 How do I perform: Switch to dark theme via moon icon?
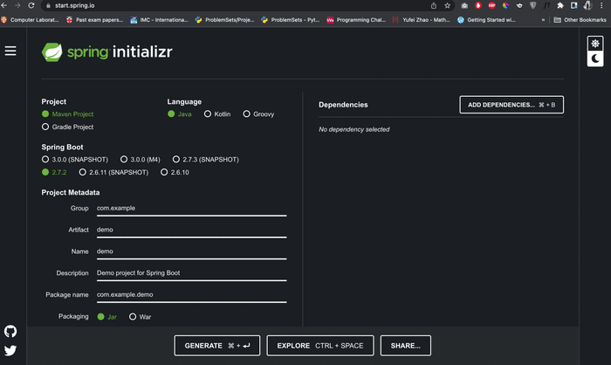click(595, 59)
